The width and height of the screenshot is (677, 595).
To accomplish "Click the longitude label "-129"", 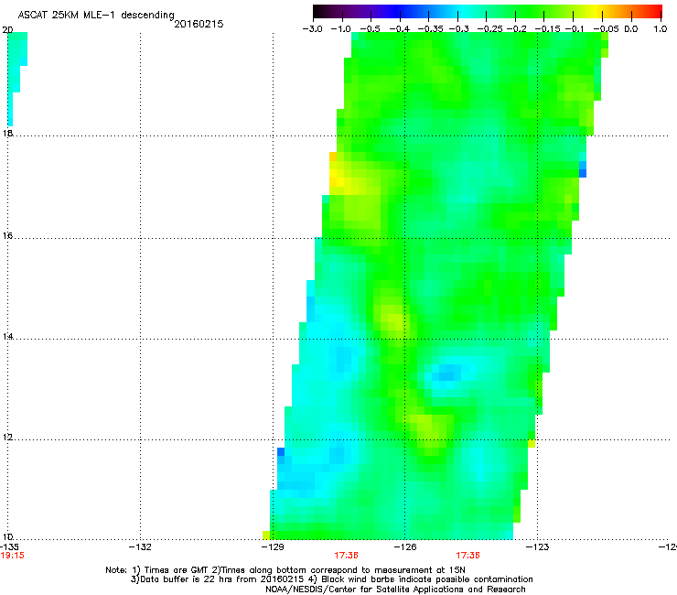I will 273,547.
